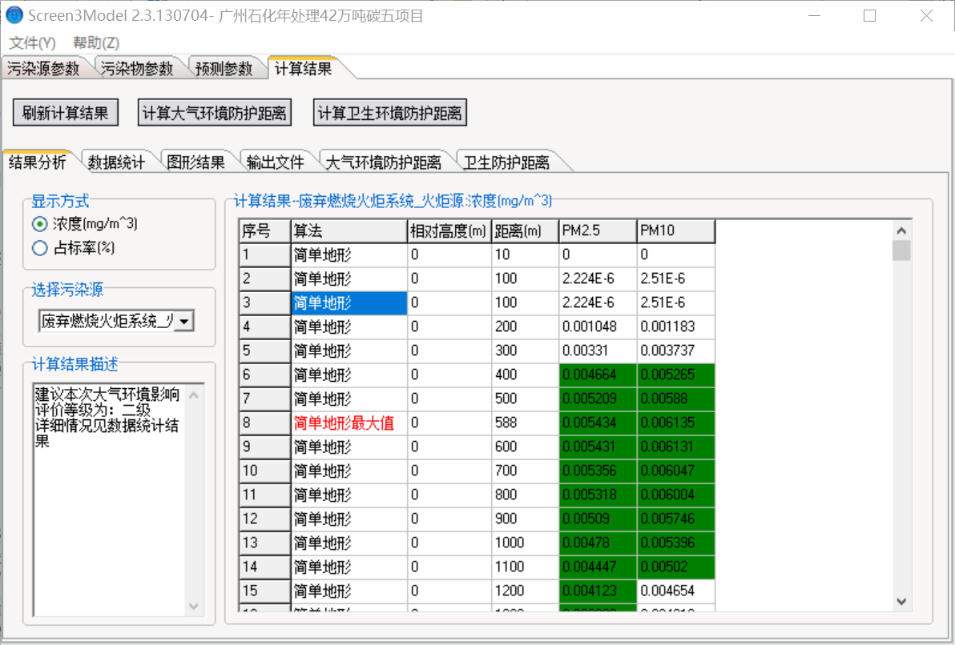This screenshot has height=645, width=955.
Task: Open the 文件(Y) menu
Action: pyautogui.click(x=32, y=42)
